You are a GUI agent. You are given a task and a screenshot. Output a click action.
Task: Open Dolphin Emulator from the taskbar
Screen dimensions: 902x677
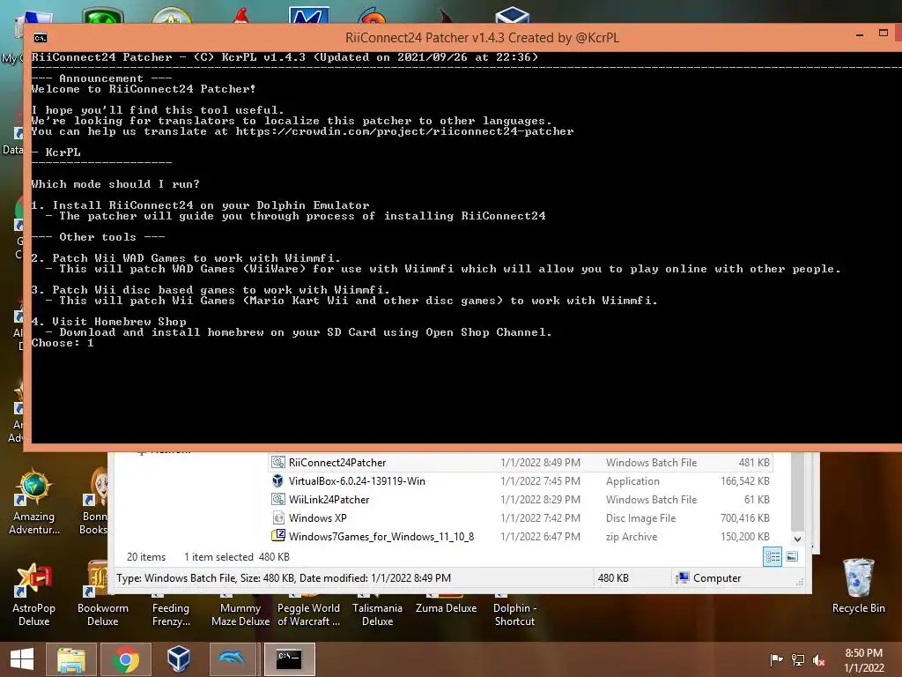tap(233, 658)
